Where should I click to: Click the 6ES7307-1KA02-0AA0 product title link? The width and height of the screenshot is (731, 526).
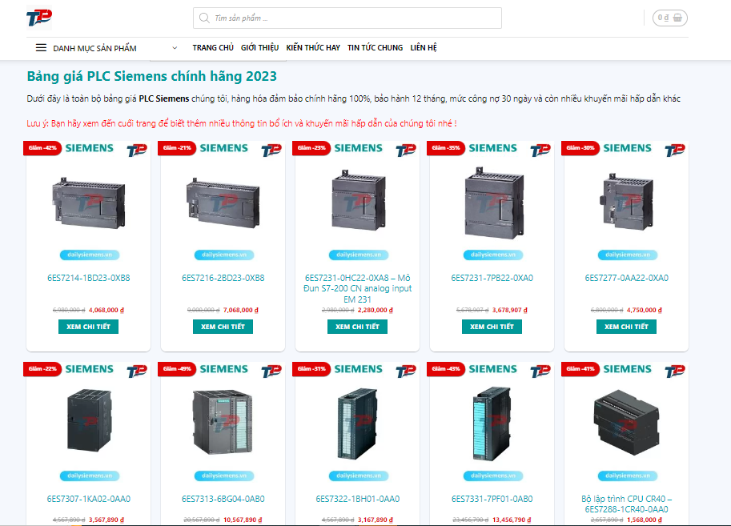pos(89,499)
